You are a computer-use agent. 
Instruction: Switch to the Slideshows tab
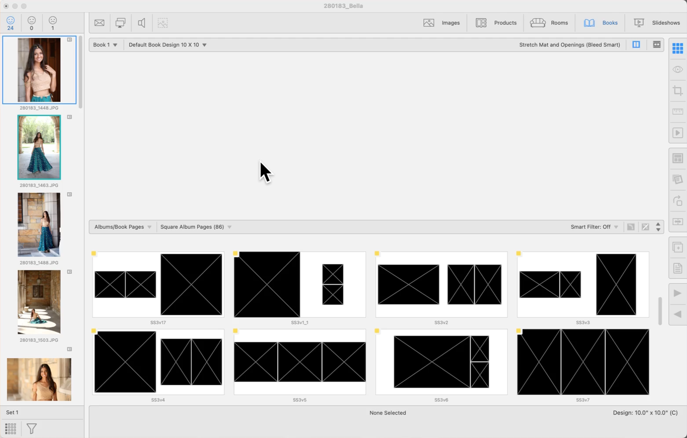click(x=657, y=23)
